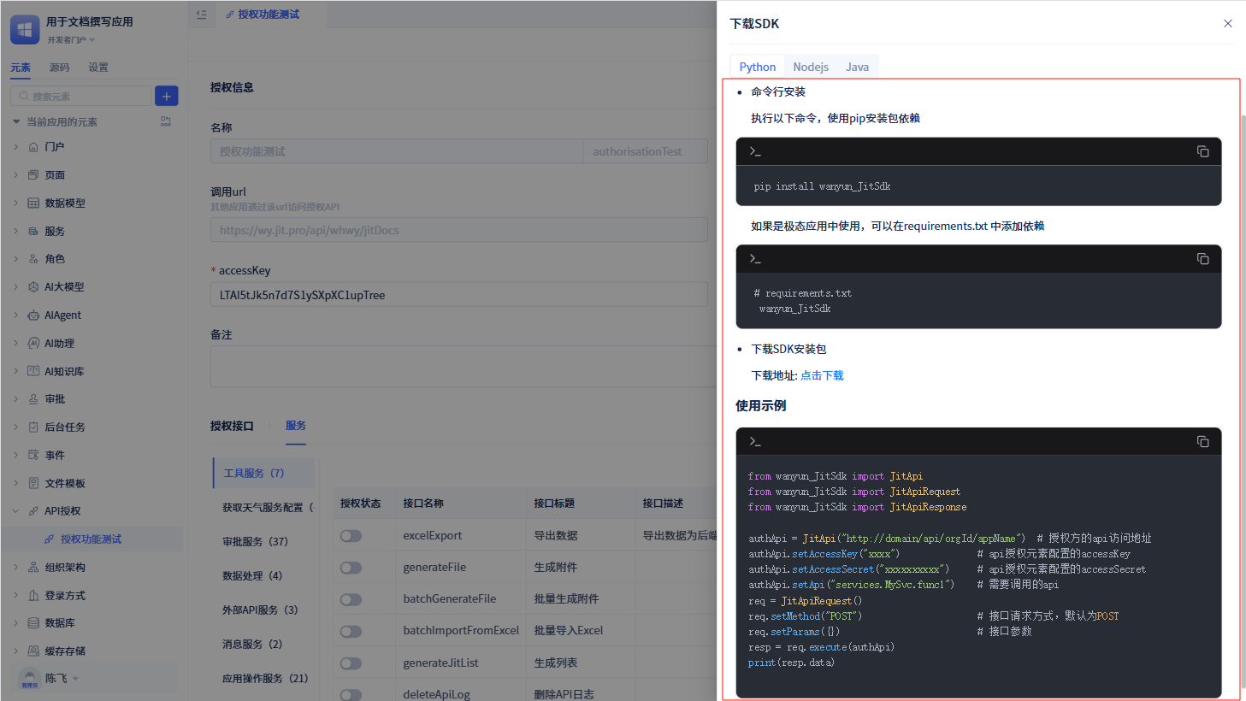1246x701 pixels.
Task: Click the 文件模板 icon
Action: click(x=33, y=484)
